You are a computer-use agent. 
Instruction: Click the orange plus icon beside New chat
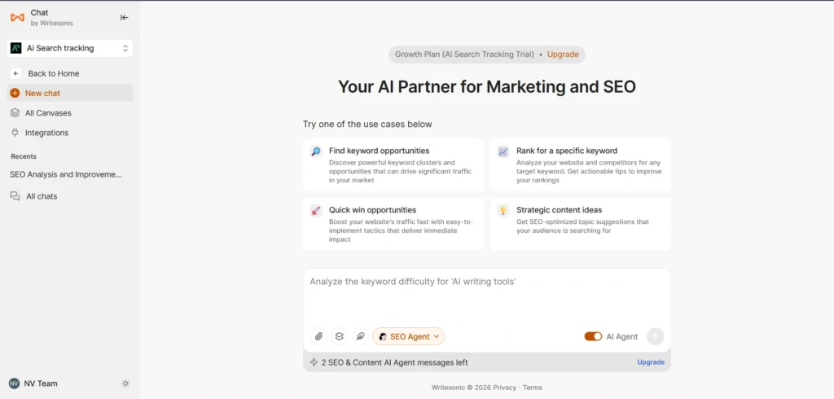[15, 93]
